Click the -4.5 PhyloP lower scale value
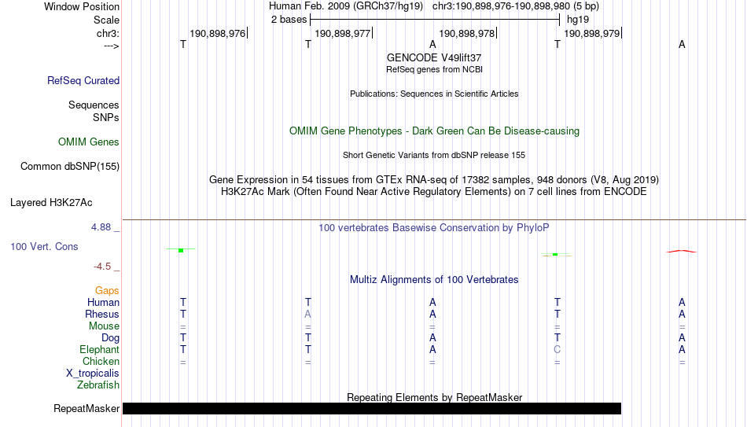The width and height of the screenshot is (747, 427). tap(102, 267)
